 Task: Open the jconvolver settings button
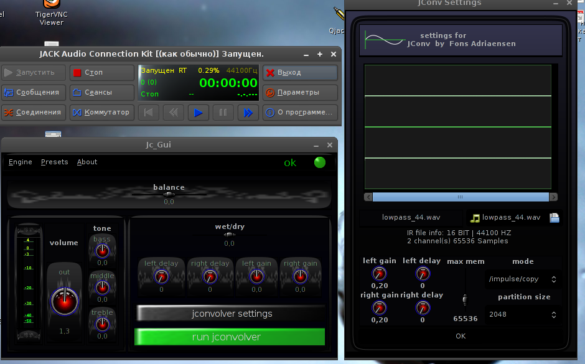coord(231,313)
